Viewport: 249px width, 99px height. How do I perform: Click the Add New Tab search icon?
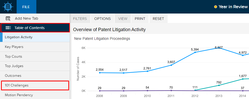coord(8,19)
